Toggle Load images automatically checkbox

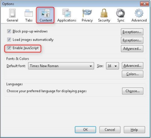(9, 39)
